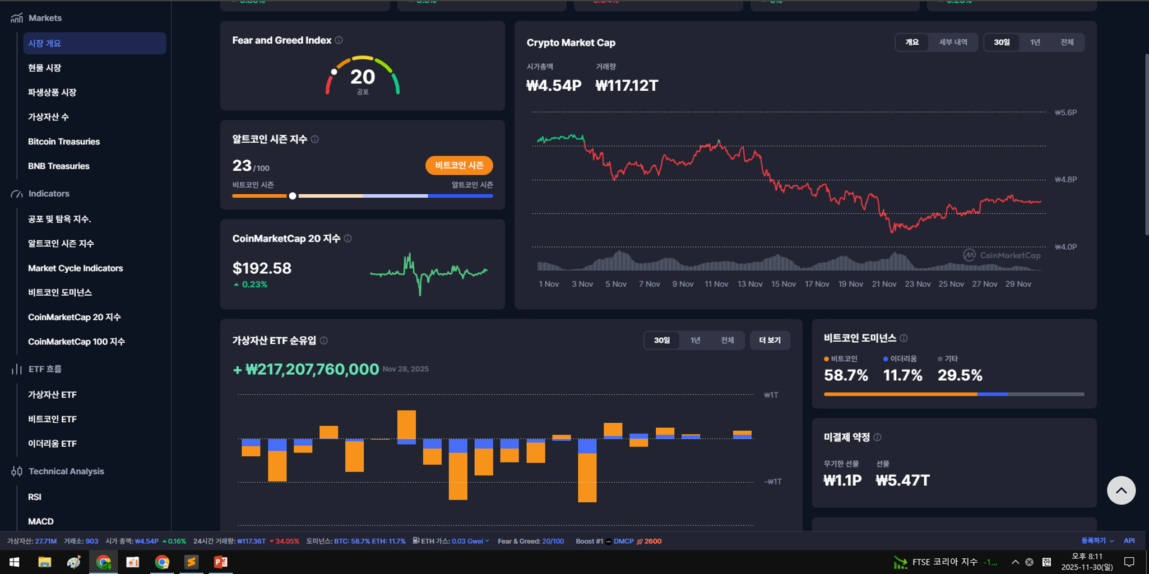The width and height of the screenshot is (1149, 574).
Task: Click the scroll-to-top arrow button
Action: pyautogui.click(x=1121, y=491)
